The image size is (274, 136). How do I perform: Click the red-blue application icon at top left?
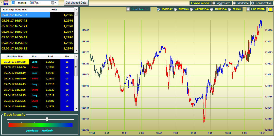tap(6, 3)
